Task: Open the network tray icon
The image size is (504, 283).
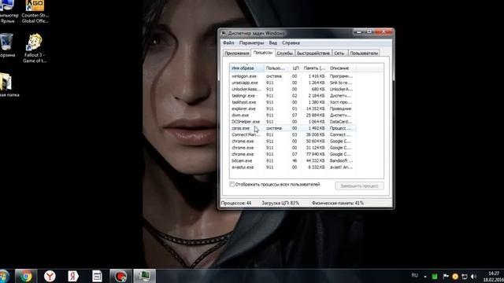Action: 465,276
